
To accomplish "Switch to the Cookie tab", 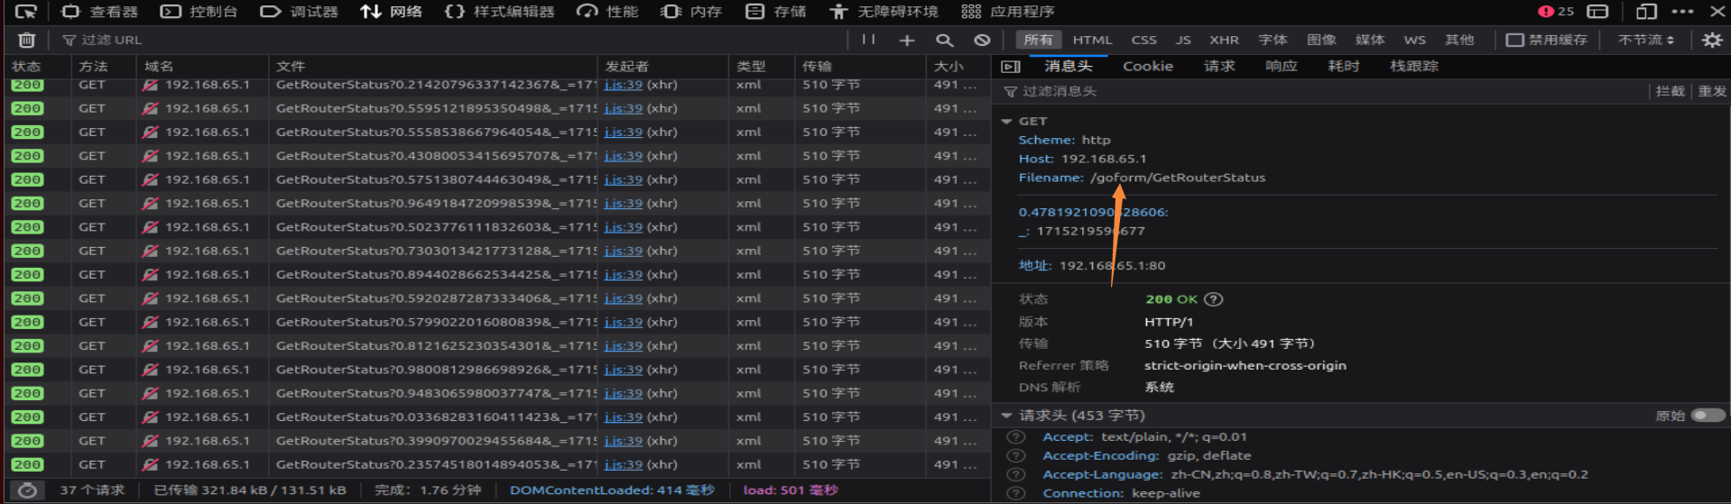I will 1147,66.
